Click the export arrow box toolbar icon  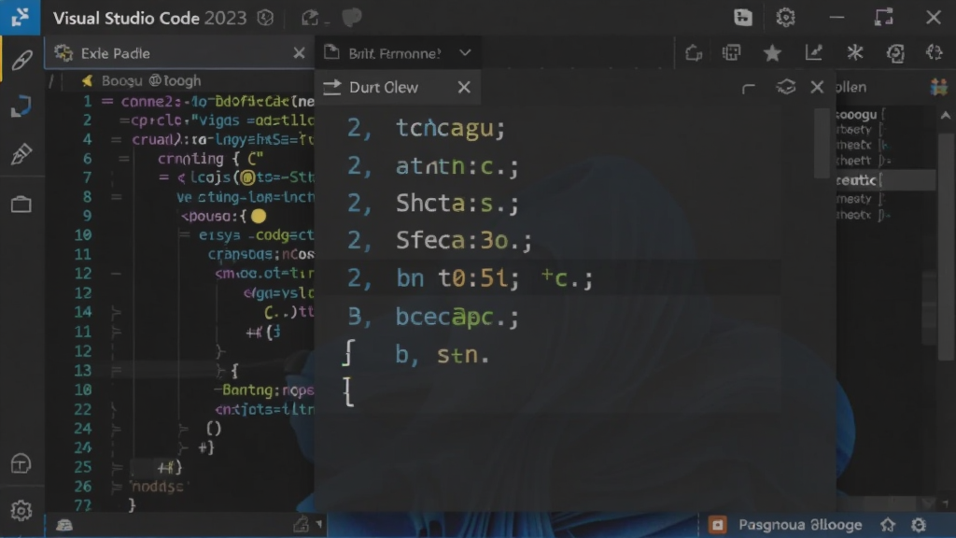point(694,53)
